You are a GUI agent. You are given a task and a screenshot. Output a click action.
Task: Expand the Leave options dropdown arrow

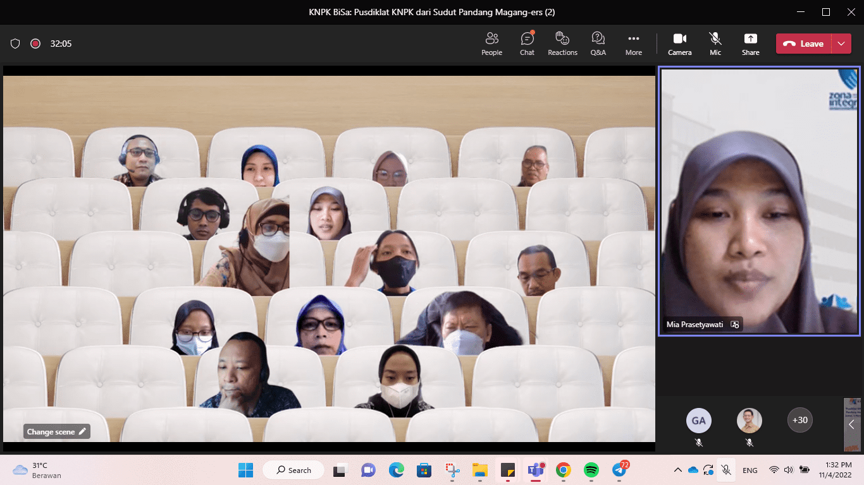pos(841,44)
